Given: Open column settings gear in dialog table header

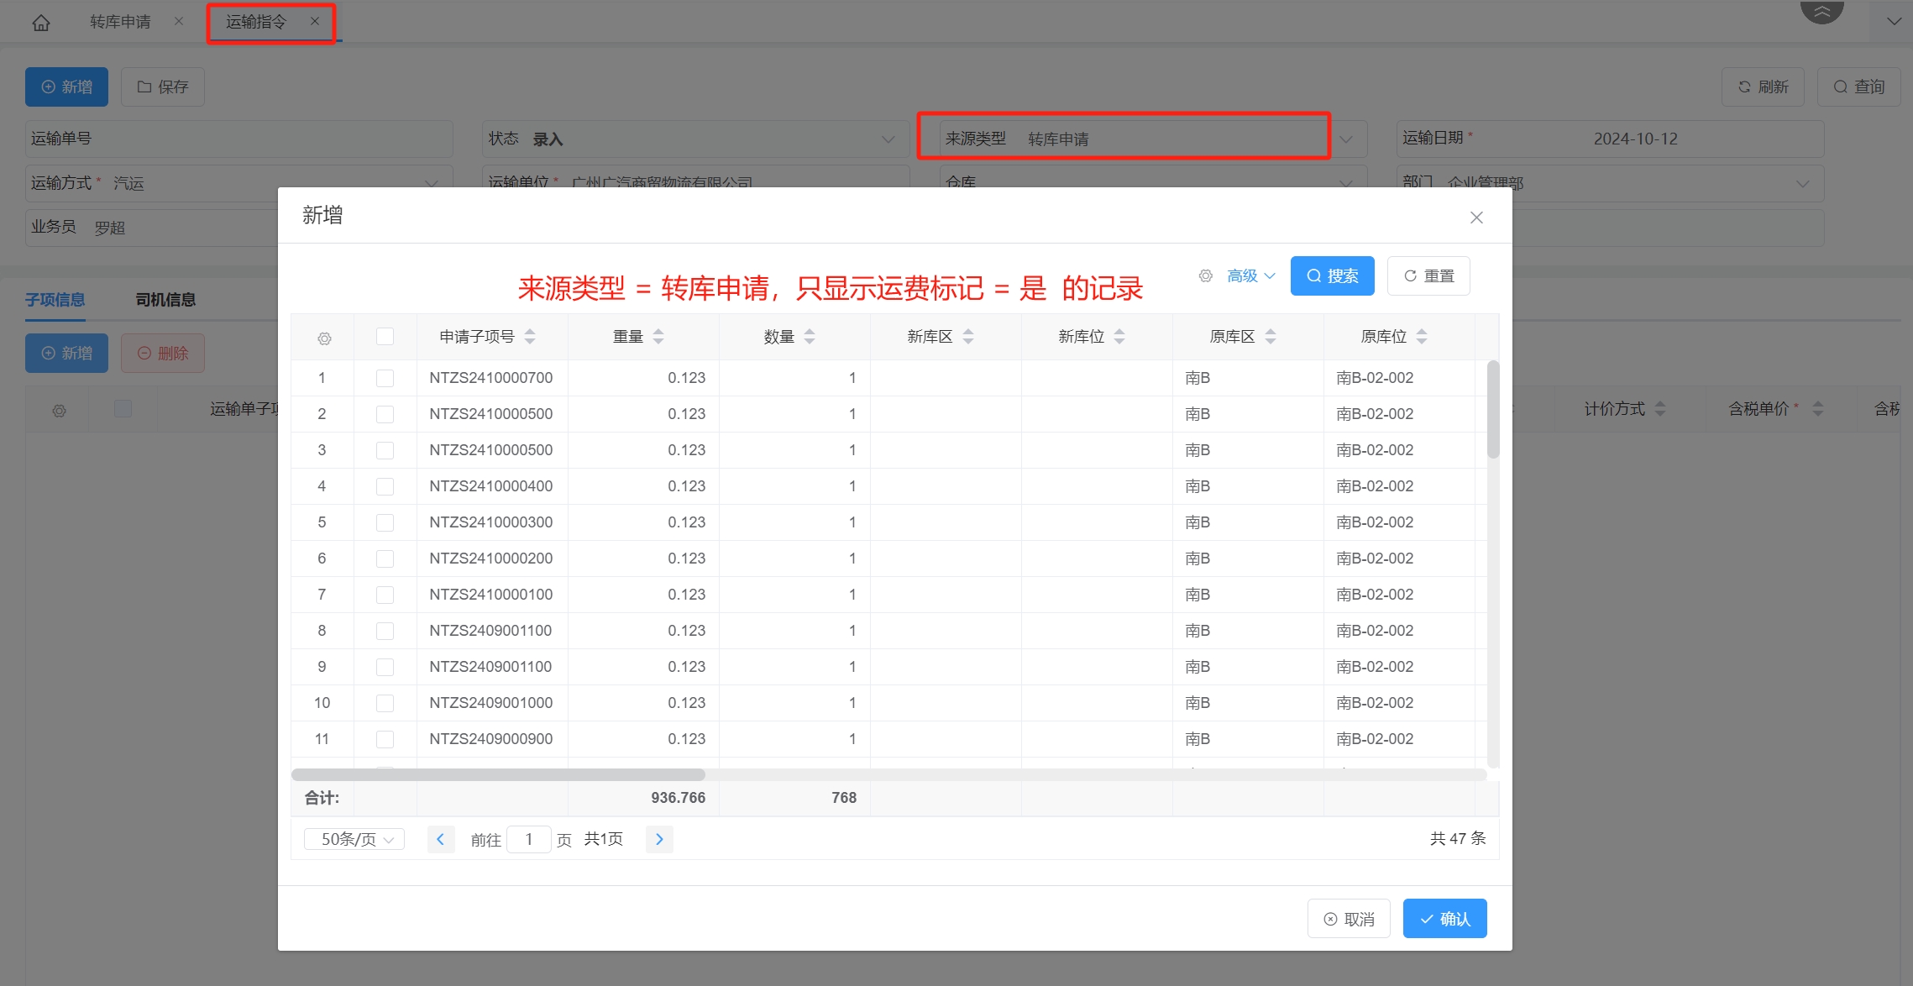Looking at the screenshot, I should tap(324, 338).
